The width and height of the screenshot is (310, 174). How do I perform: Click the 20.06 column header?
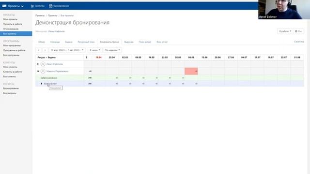click(217, 58)
